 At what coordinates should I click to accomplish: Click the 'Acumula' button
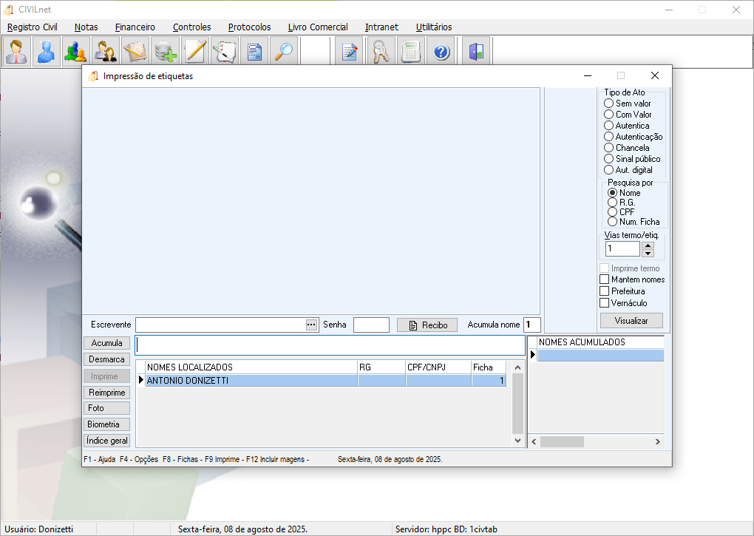(x=106, y=343)
